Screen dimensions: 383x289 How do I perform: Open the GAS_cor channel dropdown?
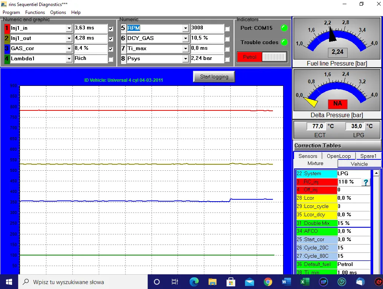(69, 49)
